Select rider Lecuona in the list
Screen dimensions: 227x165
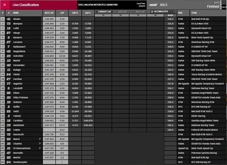pyautogui.click(x=18, y=42)
